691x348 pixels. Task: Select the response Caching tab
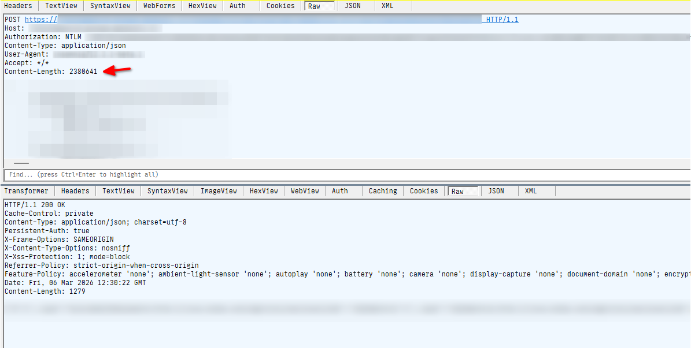(x=383, y=191)
